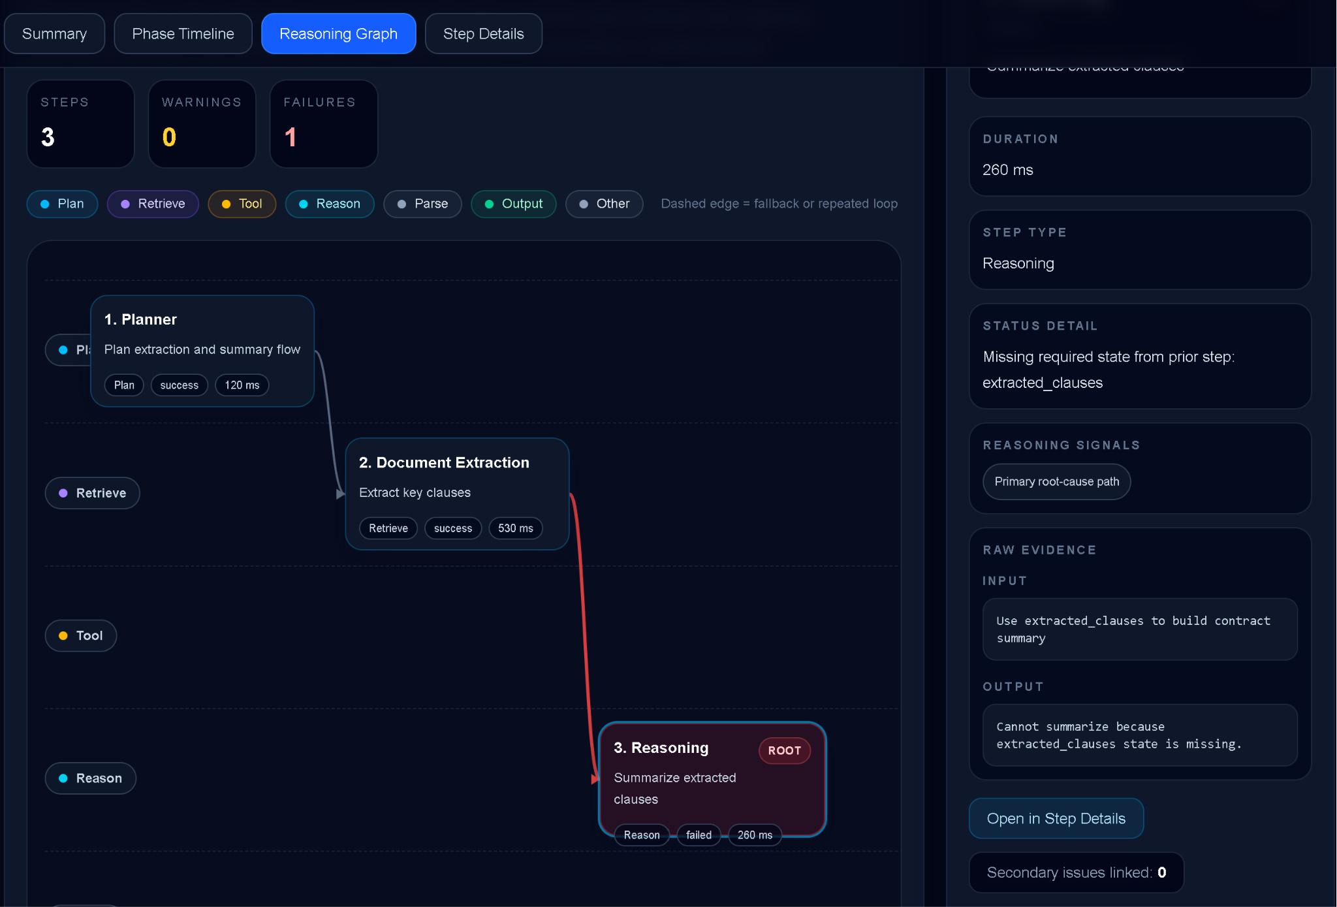The height and width of the screenshot is (907, 1337).
Task: Click the Status Detail missing state text
Action: coord(1109,370)
